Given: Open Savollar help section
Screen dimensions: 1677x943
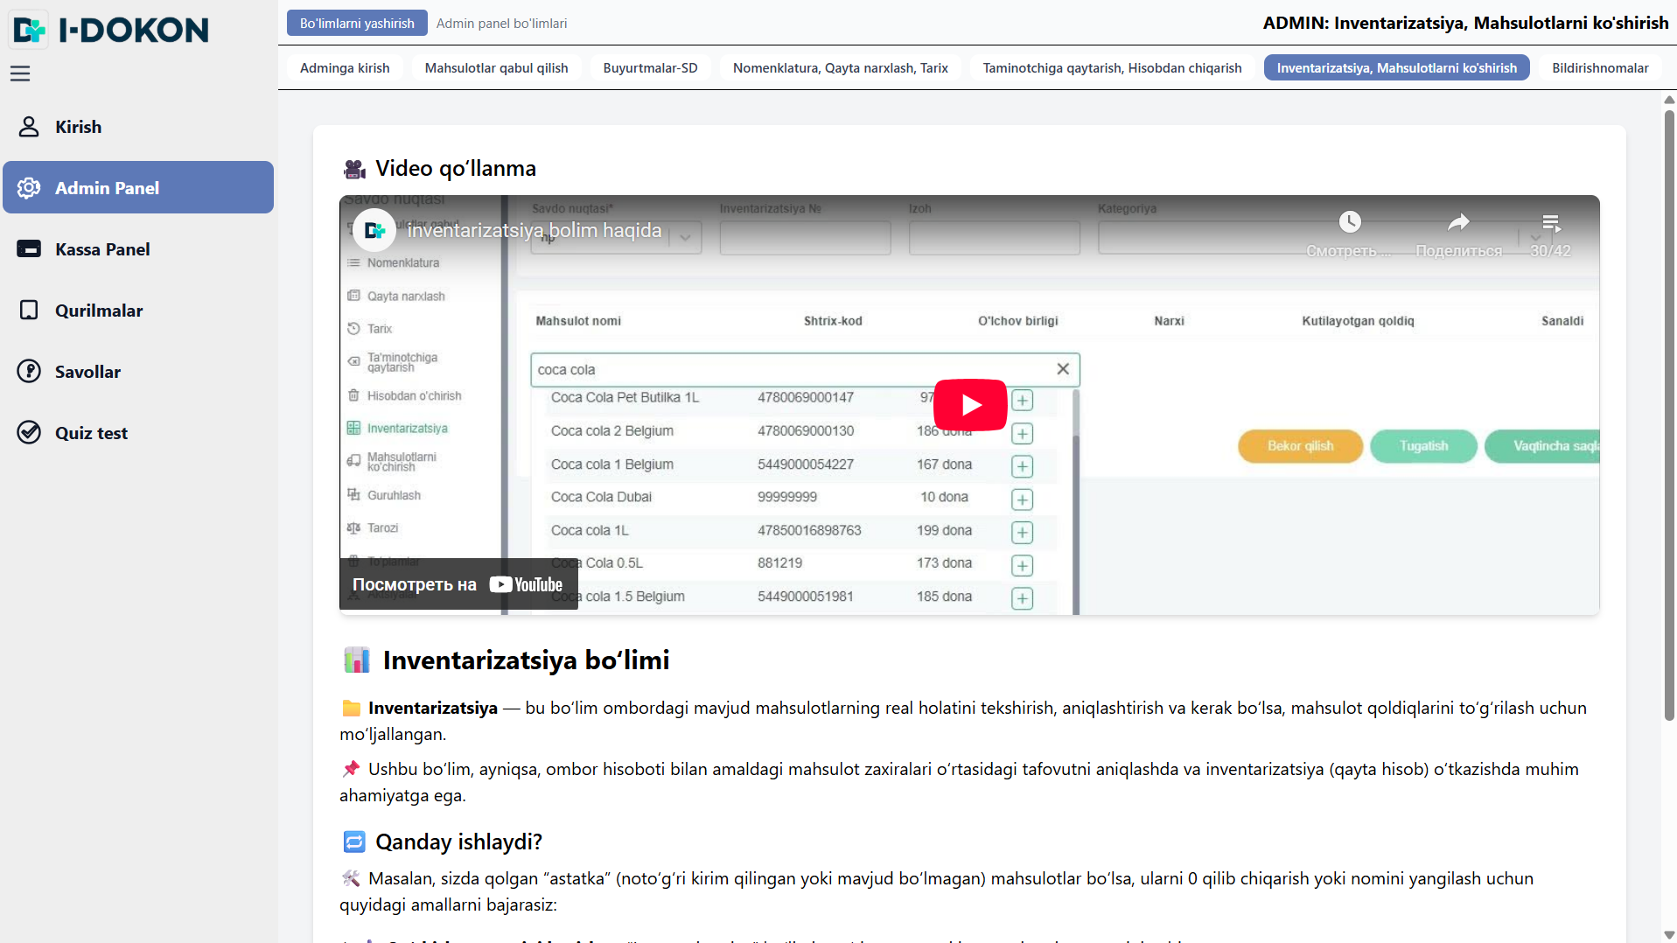Looking at the screenshot, I should (87, 372).
